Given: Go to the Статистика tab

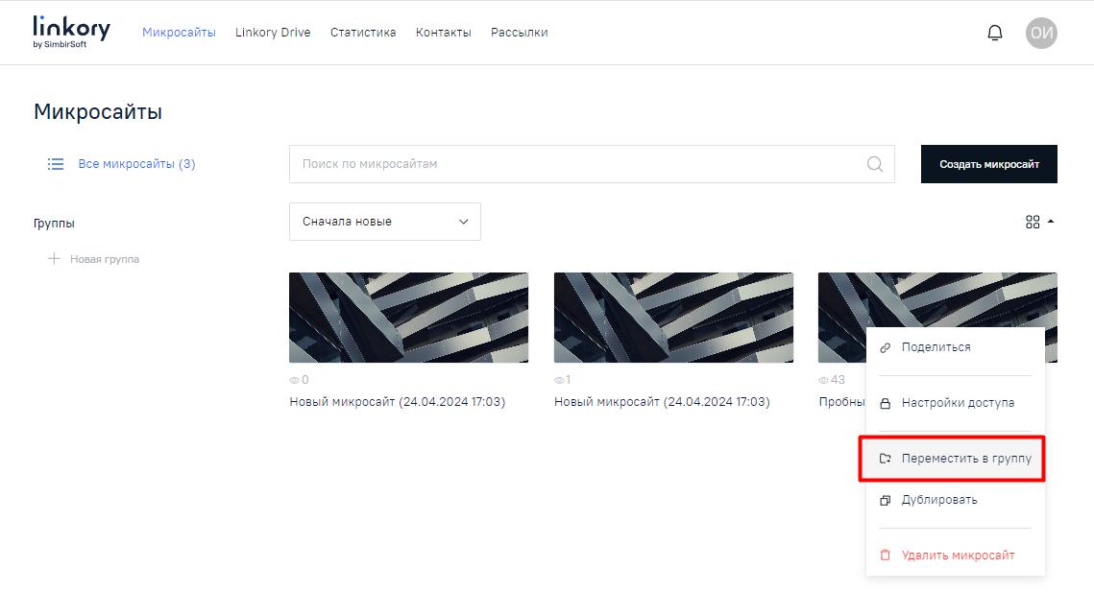Looking at the screenshot, I should [x=363, y=33].
